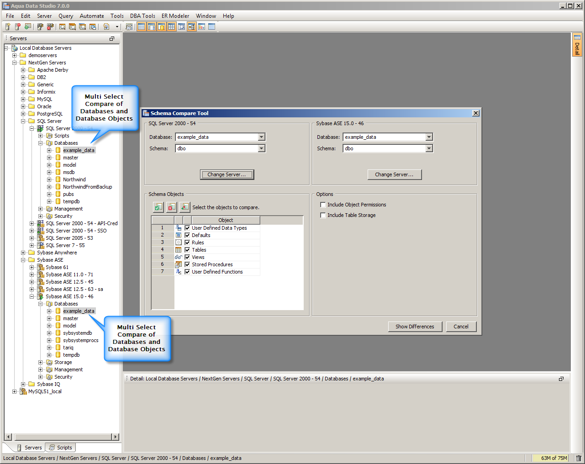Open the DBA Tools menu
The image size is (585, 464).
143,16
